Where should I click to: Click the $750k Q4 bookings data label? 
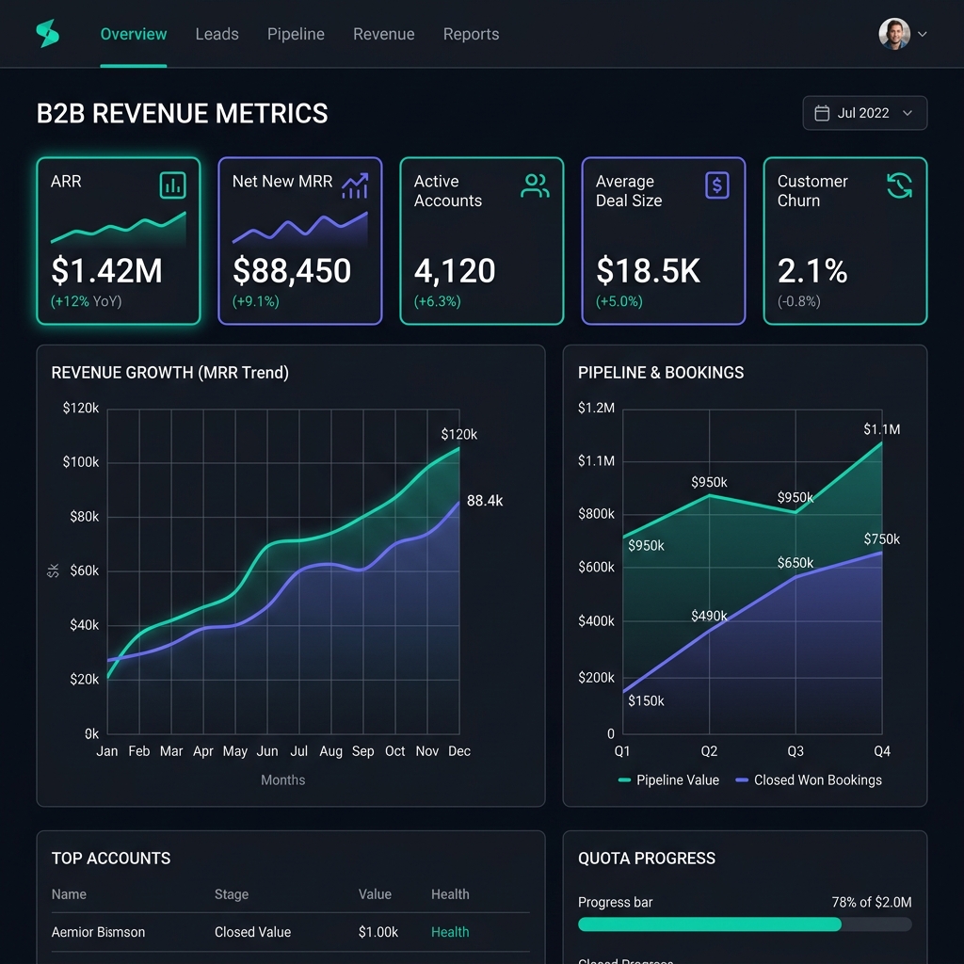coord(881,539)
